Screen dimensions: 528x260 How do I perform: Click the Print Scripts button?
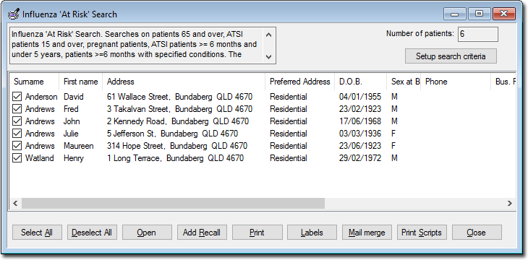click(x=422, y=233)
